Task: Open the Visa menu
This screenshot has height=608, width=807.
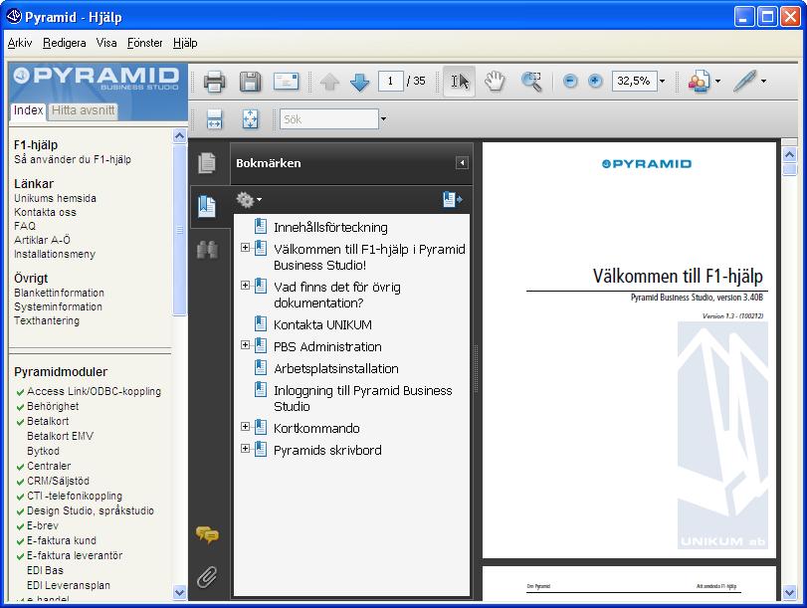Action: click(106, 43)
